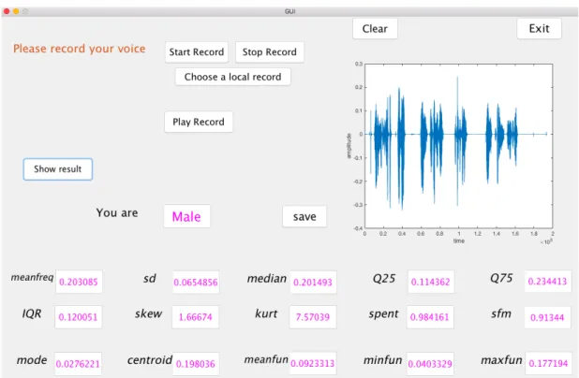Click the plot's time axis label
579x378 pixels.
[x=459, y=240]
